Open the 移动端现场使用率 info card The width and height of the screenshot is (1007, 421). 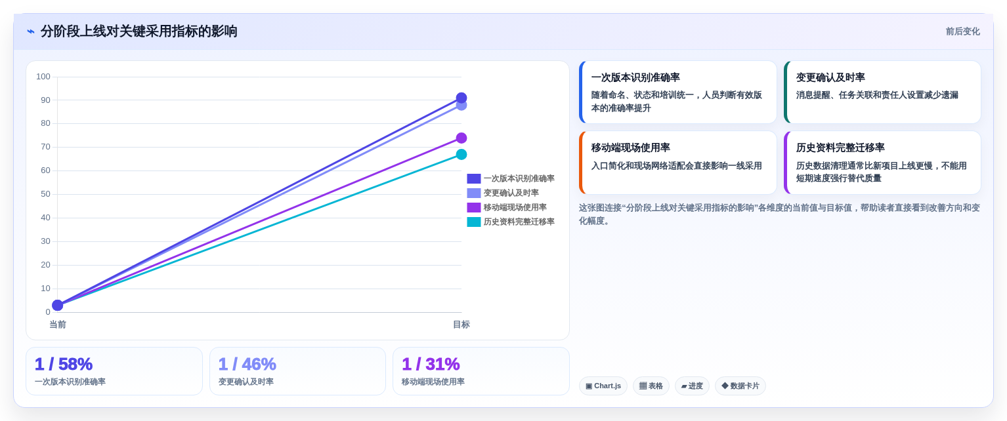point(678,163)
